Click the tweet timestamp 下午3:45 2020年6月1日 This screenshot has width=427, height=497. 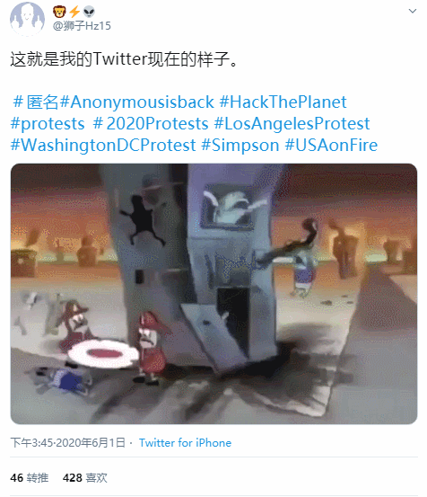click(67, 443)
